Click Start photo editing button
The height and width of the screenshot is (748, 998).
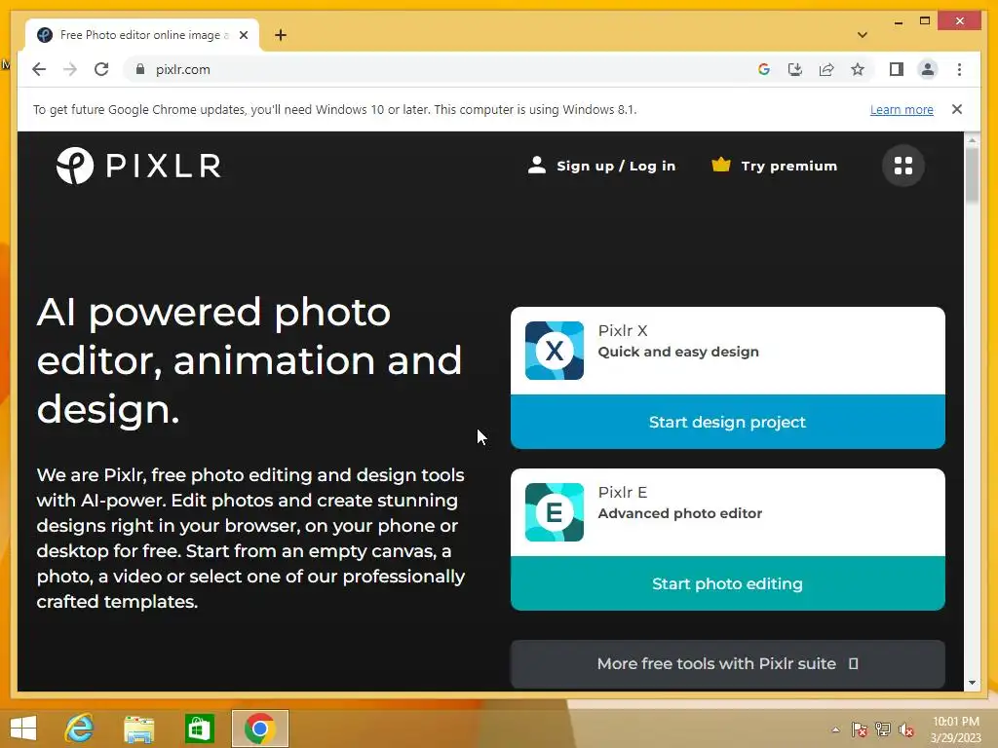(727, 583)
